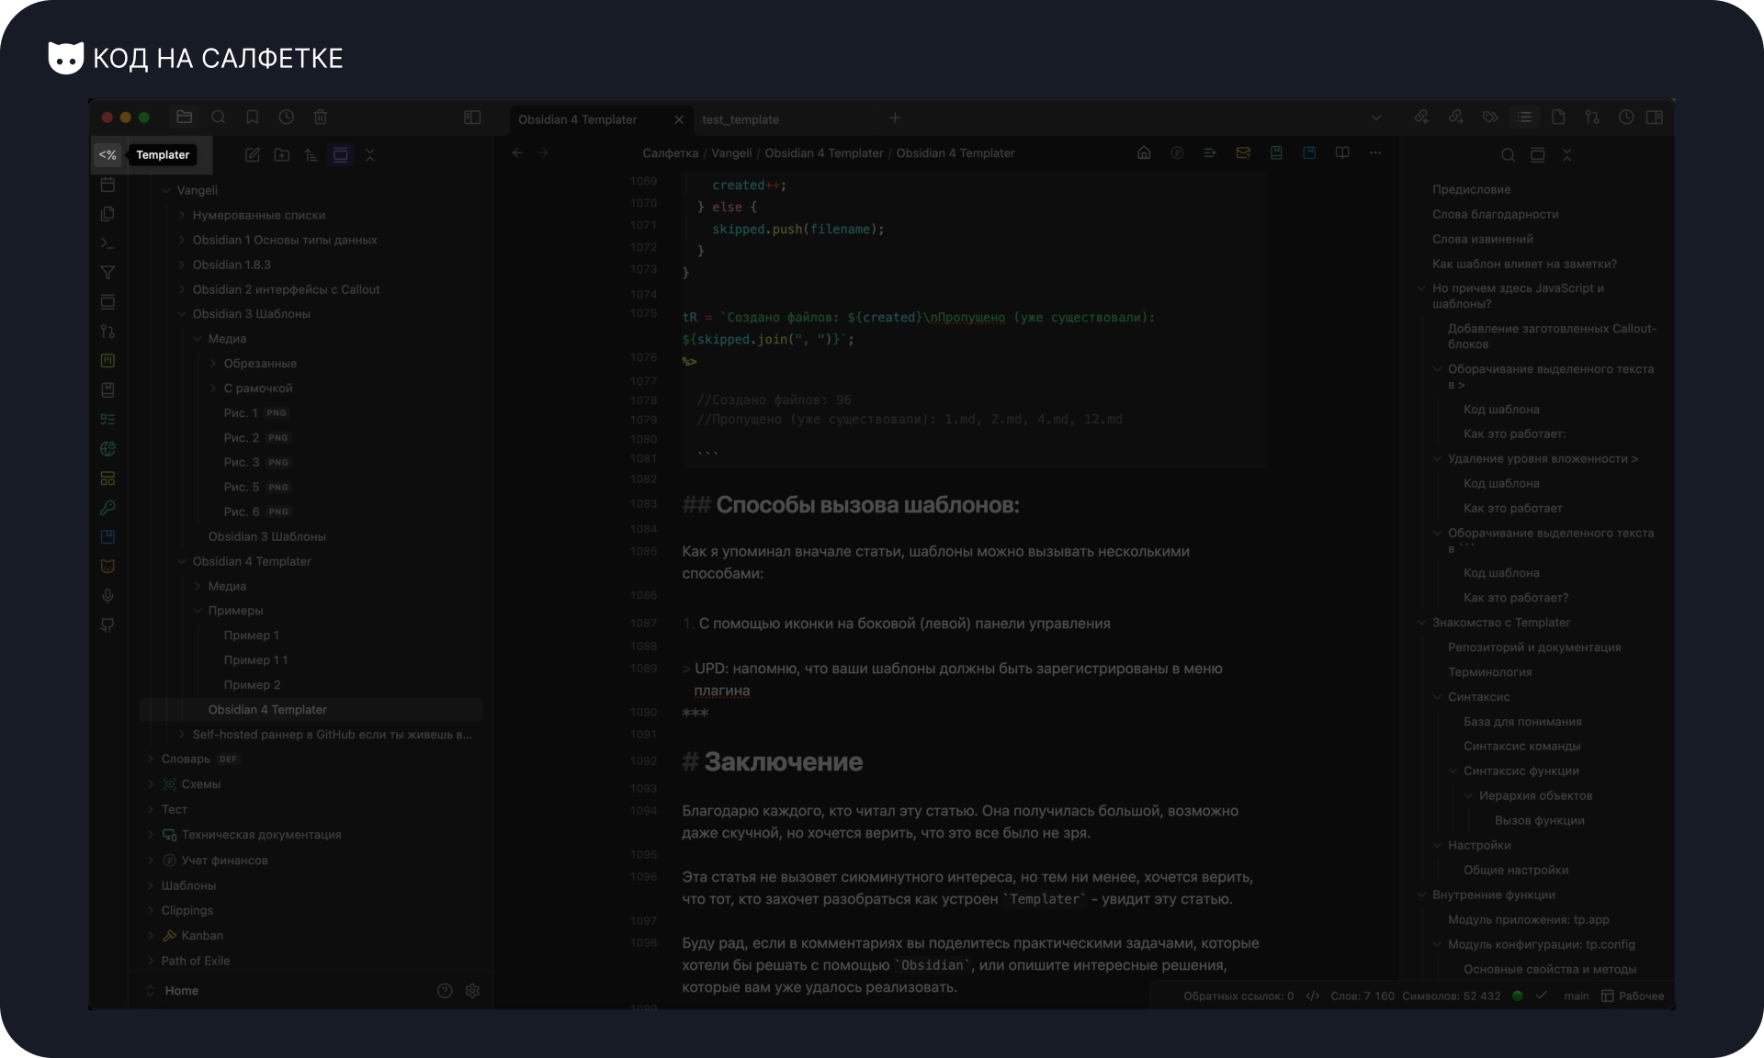Click the GitHub icon in left ribbon
This screenshot has height=1058, width=1764.
107,625
